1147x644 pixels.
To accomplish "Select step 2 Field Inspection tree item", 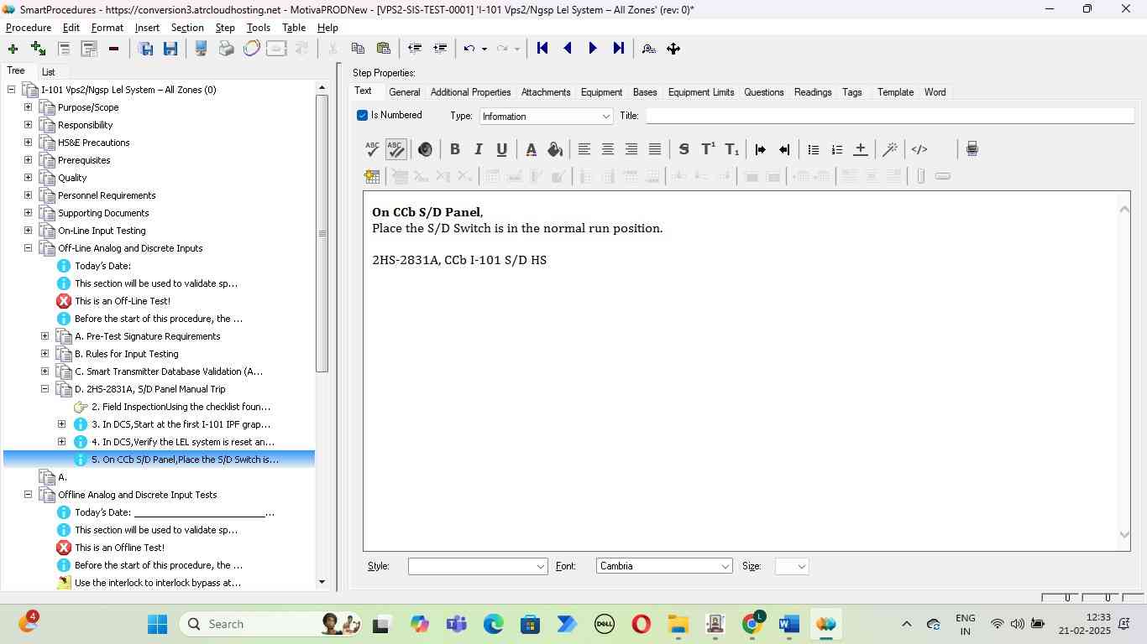I will tap(181, 407).
